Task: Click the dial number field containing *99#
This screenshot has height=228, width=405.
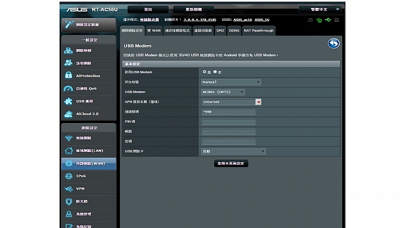Action: (x=228, y=112)
